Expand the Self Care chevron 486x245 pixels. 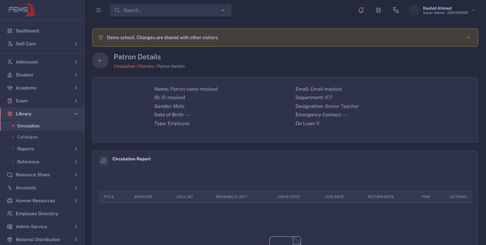coord(76,44)
